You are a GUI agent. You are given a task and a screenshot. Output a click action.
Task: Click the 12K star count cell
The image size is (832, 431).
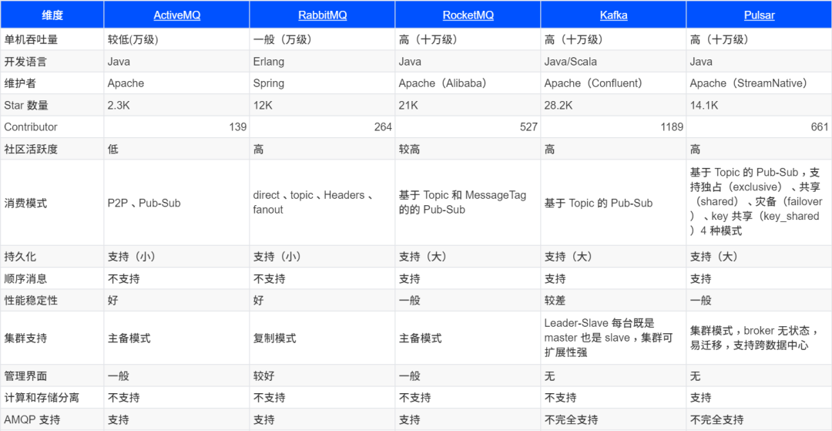[x=322, y=106]
